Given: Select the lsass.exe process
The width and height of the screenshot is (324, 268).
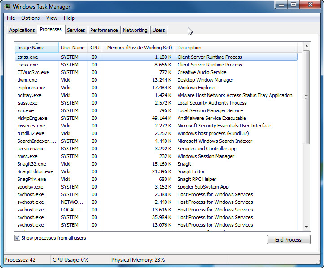Looking at the screenshot, I should coord(156,103).
